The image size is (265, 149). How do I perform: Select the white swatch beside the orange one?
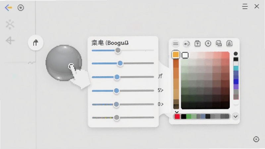pos(185,55)
